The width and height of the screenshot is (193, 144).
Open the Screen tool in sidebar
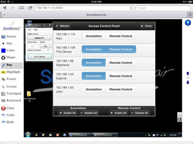[9, 37]
